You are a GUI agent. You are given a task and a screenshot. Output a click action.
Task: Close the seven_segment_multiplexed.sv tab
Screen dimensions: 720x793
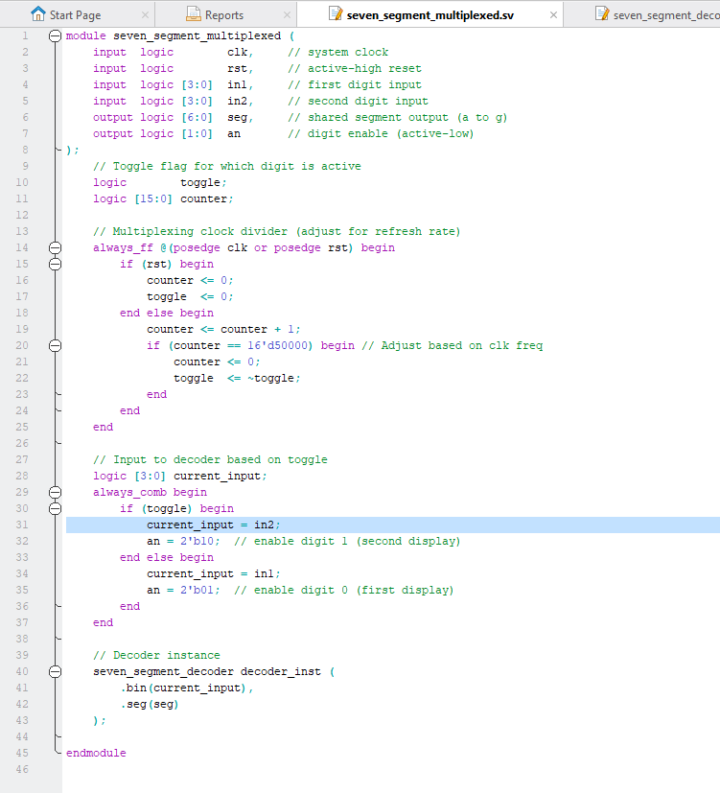click(552, 15)
